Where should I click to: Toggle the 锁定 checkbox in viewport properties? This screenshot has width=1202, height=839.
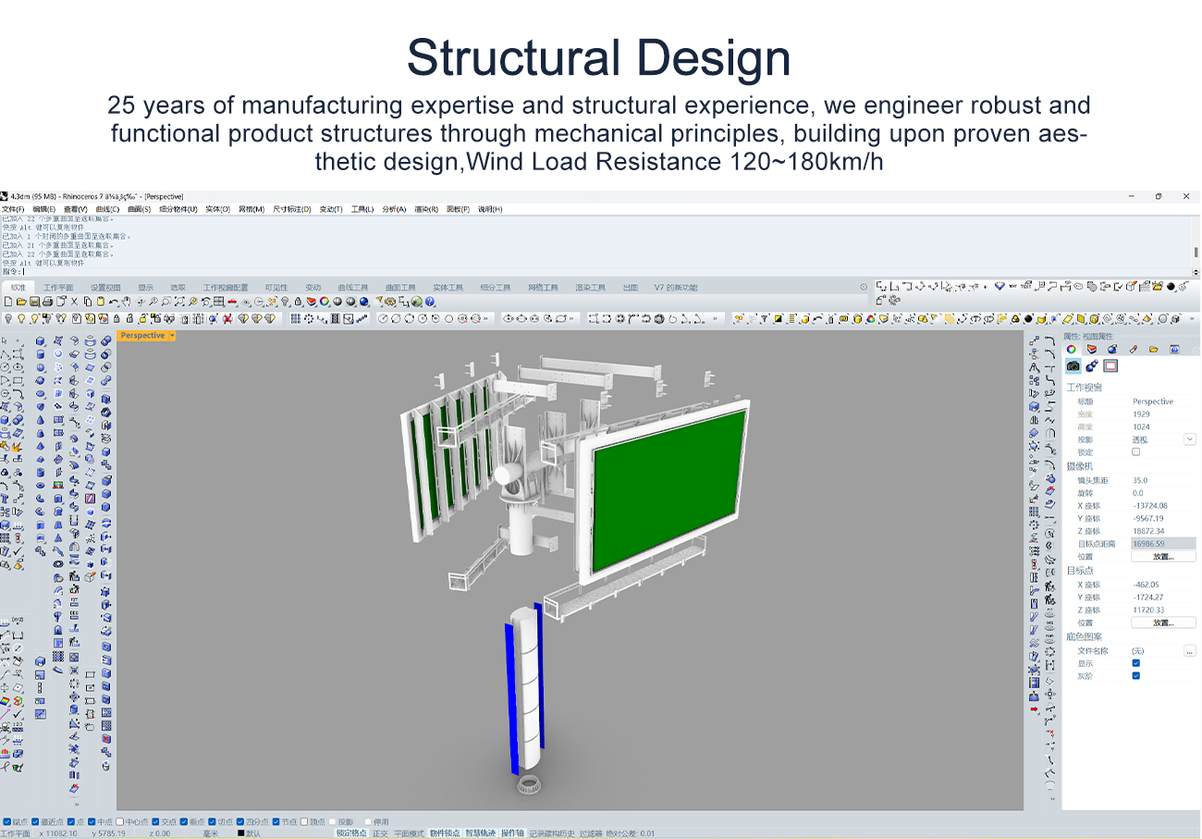pyautogui.click(x=1136, y=452)
